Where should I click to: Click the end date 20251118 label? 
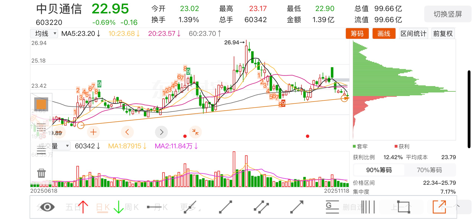click(x=337, y=191)
